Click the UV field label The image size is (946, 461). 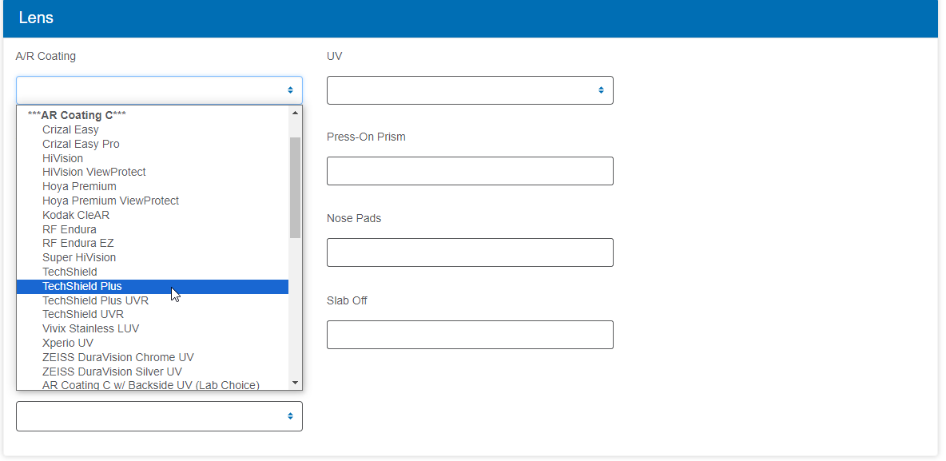pyautogui.click(x=335, y=56)
